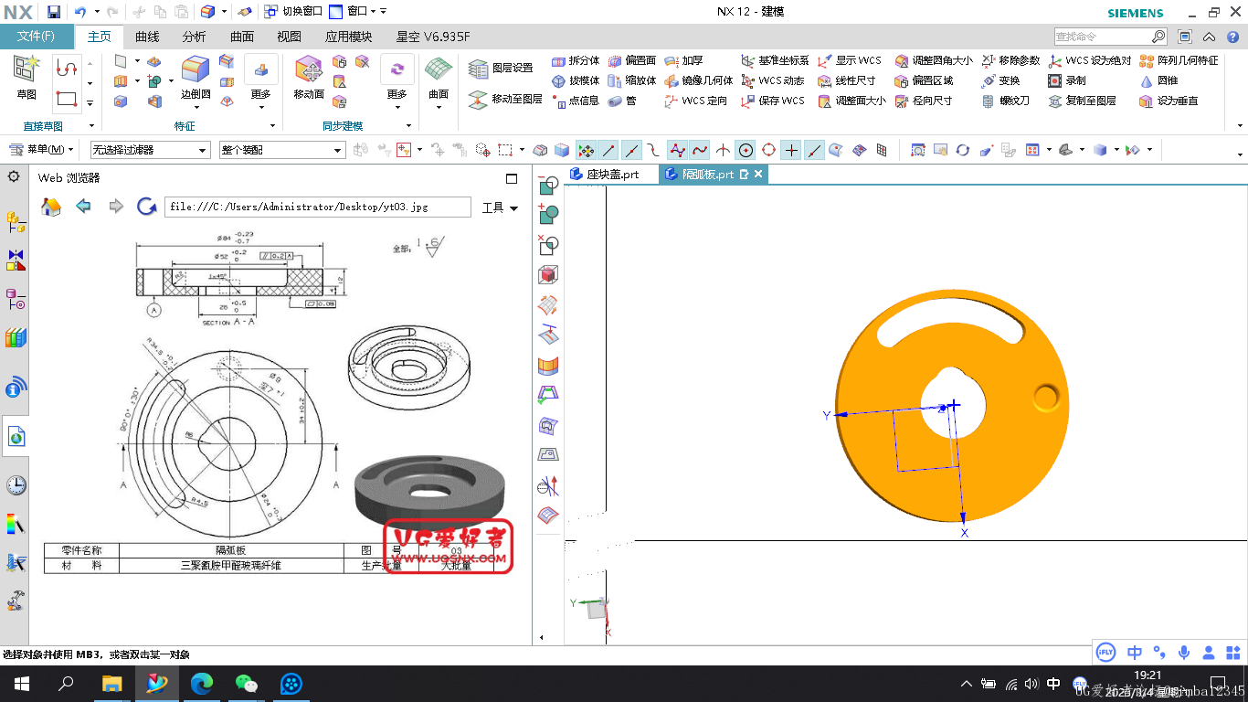
Task: Select the 移动面 move face tool
Action: click(x=309, y=77)
